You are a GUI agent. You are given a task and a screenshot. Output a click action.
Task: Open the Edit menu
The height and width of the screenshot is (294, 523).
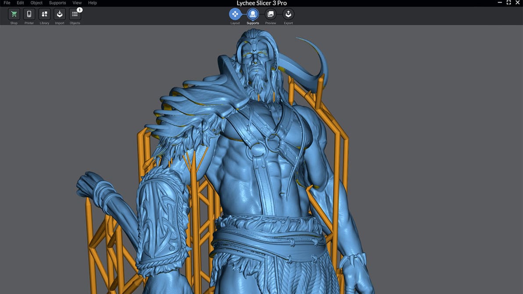(20, 3)
